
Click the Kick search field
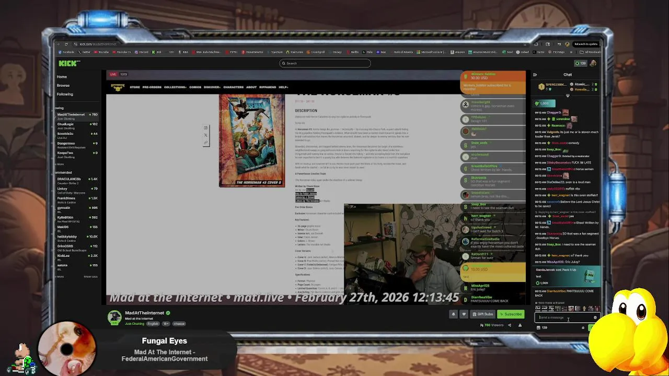pos(325,63)
